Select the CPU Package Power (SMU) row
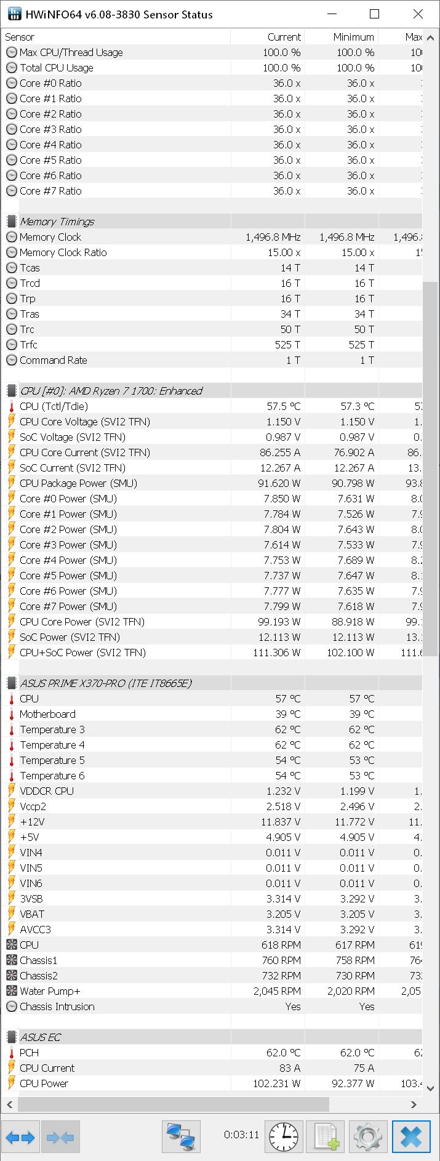The width and height of the screenshot is (440, 1161). 78,483
